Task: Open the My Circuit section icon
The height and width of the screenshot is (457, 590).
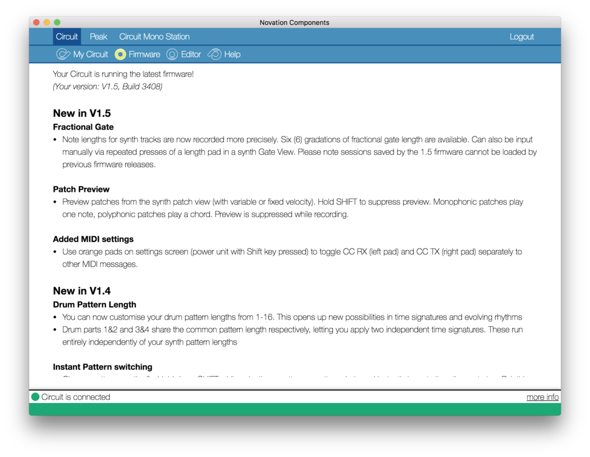Action: pos(63,54)
